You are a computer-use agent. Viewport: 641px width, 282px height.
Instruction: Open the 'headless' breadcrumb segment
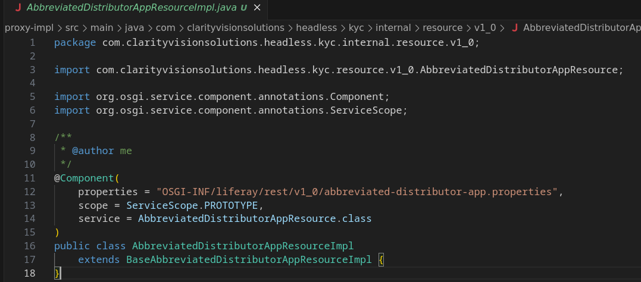click(317, 28)
